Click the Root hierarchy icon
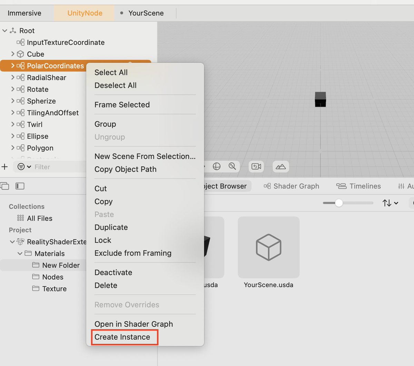Image resolution: width=414 pixels, height=366 pixels. click(13, 31)
